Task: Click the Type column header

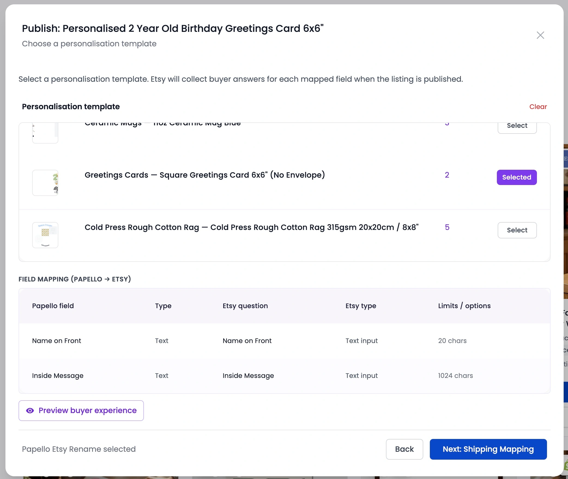Action: pyautogui.click(x=163, y=306)
